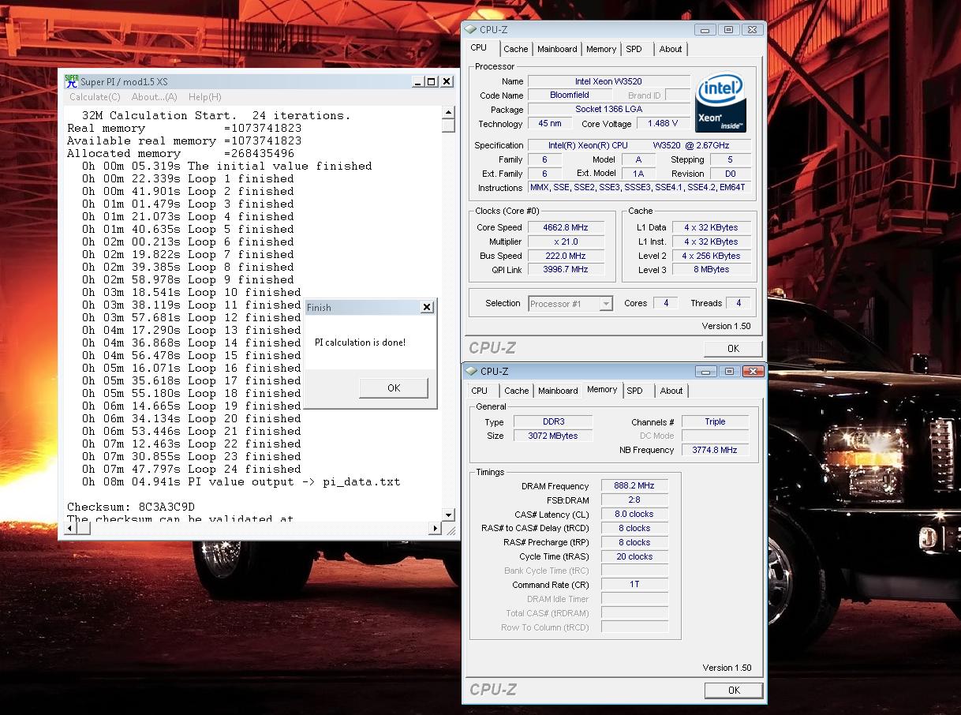Image resolution: width=961 pixels, height=715 pixels.
Task: Open the Calculate(C) menu in Super PI
Action: pos(95,97)
